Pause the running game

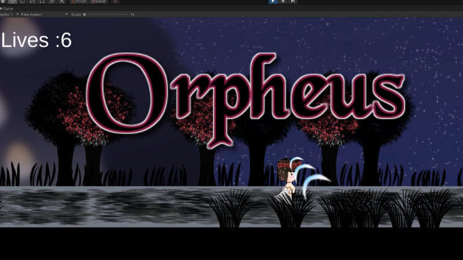(x=283, y=2)
